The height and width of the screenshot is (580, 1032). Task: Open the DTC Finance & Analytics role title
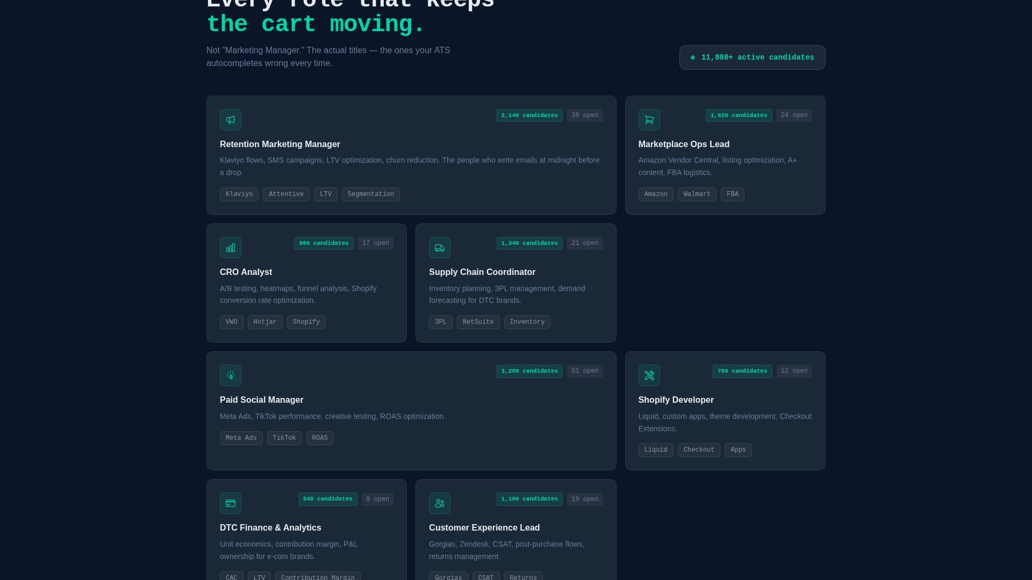270,528
